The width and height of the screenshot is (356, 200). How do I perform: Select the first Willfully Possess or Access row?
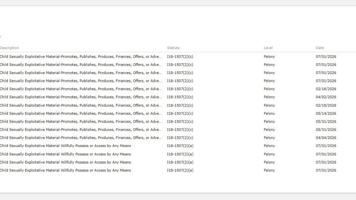click(178, 146)
